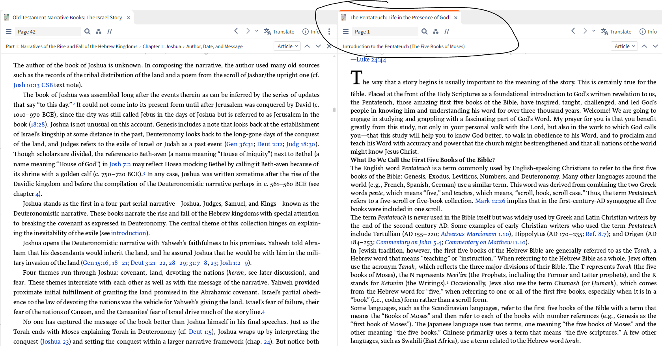Click the parallel resources icon in the Page 42 toolbar
The height and width of the screenshot is (346, 662).
click(110, 32)
